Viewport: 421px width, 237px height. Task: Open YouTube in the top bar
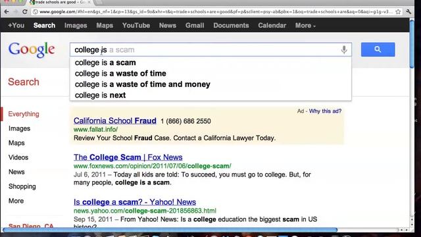(x=136, y=26)
